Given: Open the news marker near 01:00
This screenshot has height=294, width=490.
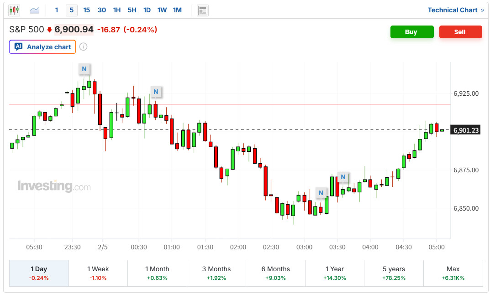Looking at the screenshot, I should click(x=156, y=92).
